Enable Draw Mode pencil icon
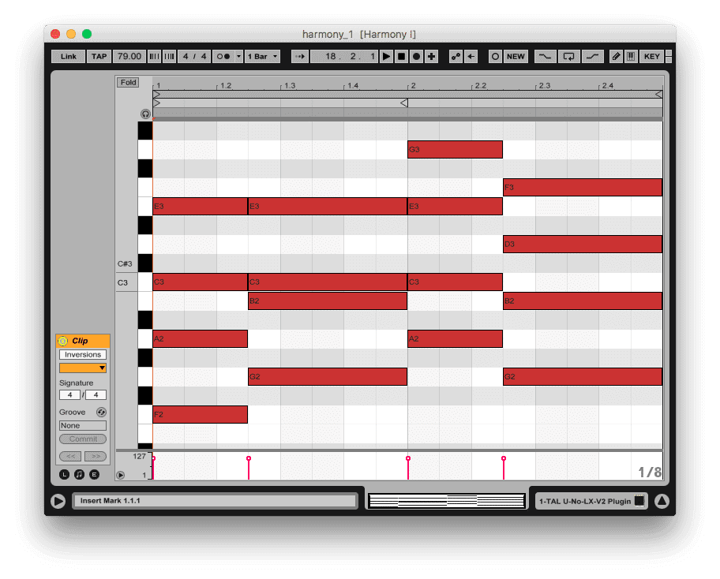720x579 pixels. 616,57
